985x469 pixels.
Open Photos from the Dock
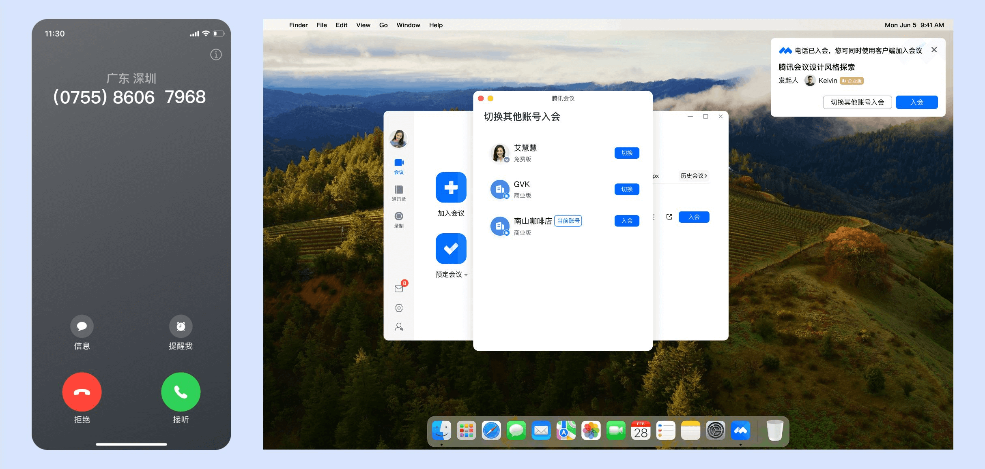[591, 431]
